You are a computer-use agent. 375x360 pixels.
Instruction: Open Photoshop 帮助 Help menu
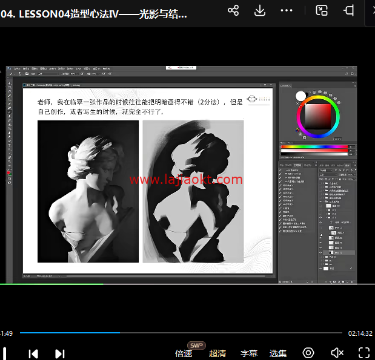(106, 68)
